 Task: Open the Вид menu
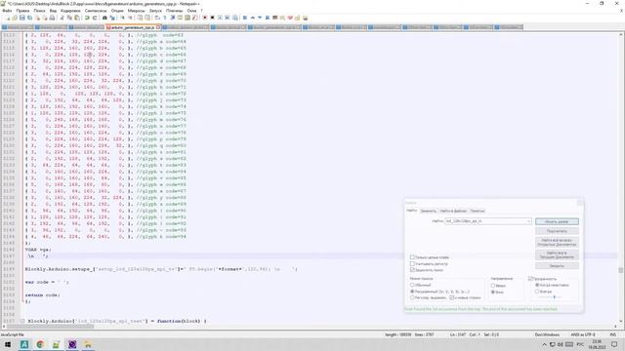[x=53, y=11]
